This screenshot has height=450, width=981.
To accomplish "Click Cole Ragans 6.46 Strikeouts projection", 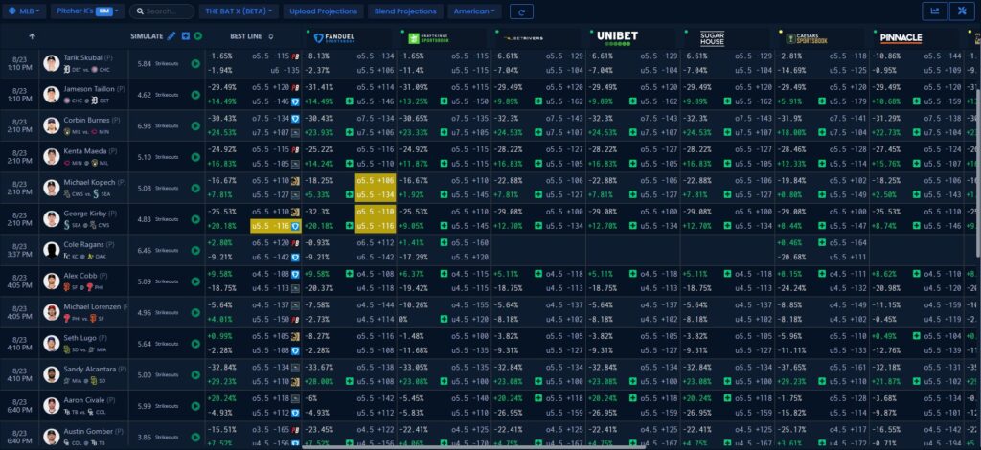I will (160, 250).
